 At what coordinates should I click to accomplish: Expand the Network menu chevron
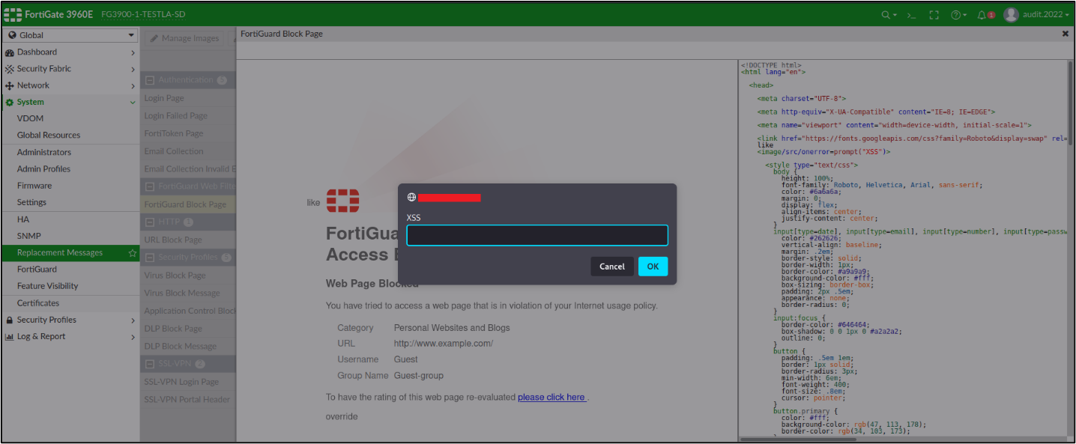(x=133, y=85)
